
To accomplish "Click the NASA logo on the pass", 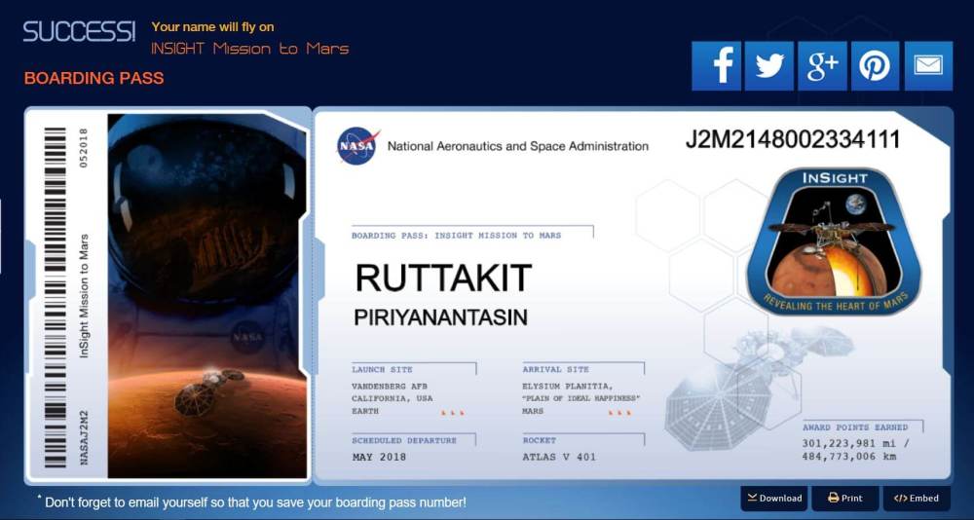I will click(x=357, y=146).
